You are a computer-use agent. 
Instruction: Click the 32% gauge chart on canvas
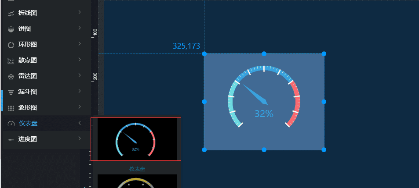264,102
